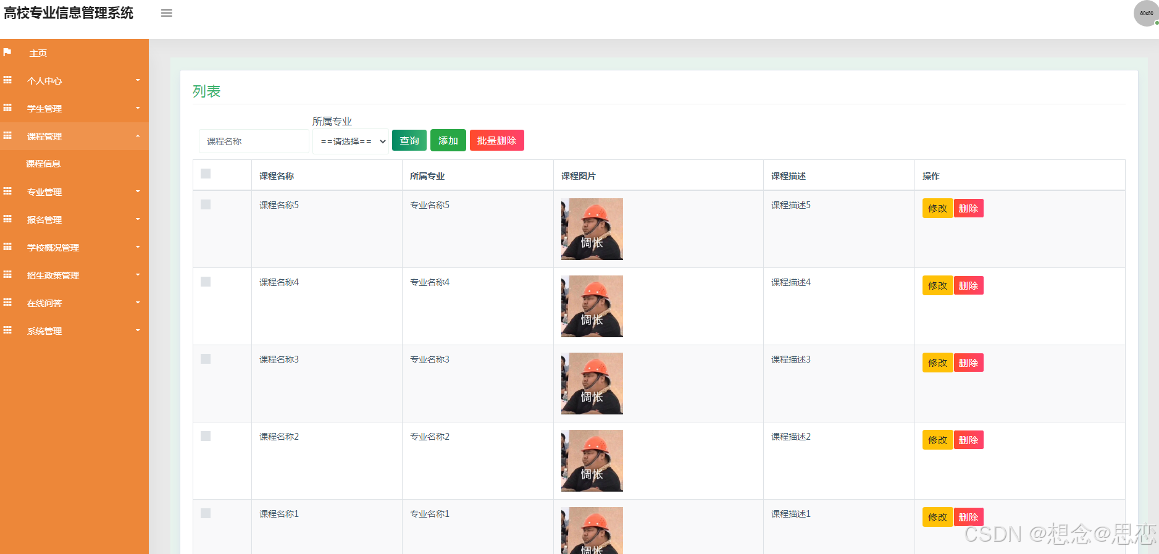Click the grid icon beside 学生管理
The height and width of the screenshot is (554, 1159).
point(7,108)
